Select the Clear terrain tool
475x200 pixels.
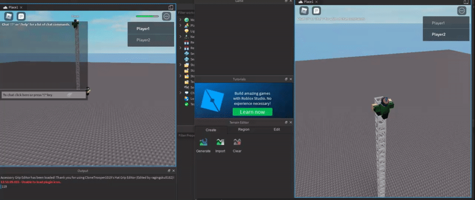(237, 145)
